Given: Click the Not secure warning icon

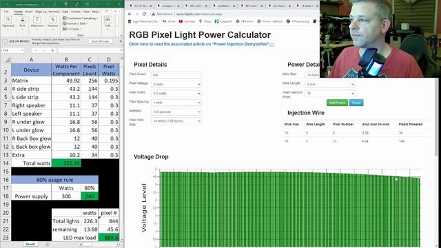Looking at the screenshot, I should 153,14.
